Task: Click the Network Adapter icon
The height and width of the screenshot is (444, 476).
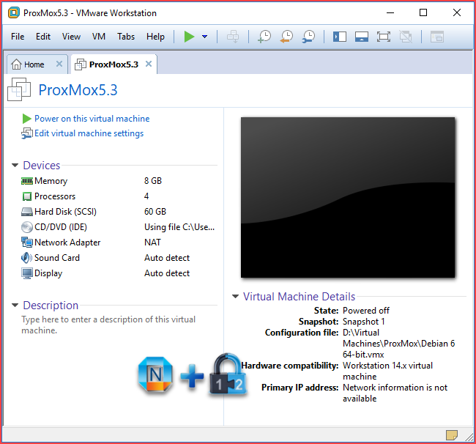Action: tap(26, 243)
